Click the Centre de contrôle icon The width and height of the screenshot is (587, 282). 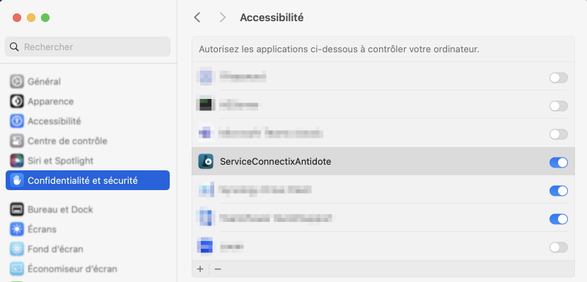pyautogui.click(x=17, y=141)
